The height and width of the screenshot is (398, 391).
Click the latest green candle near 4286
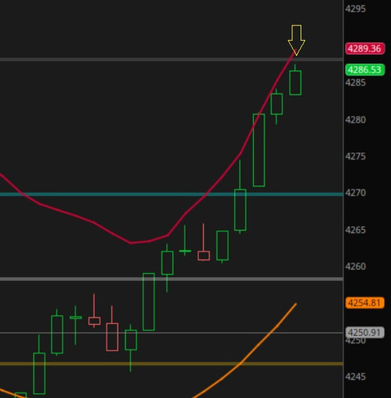[x=295, y=83]
